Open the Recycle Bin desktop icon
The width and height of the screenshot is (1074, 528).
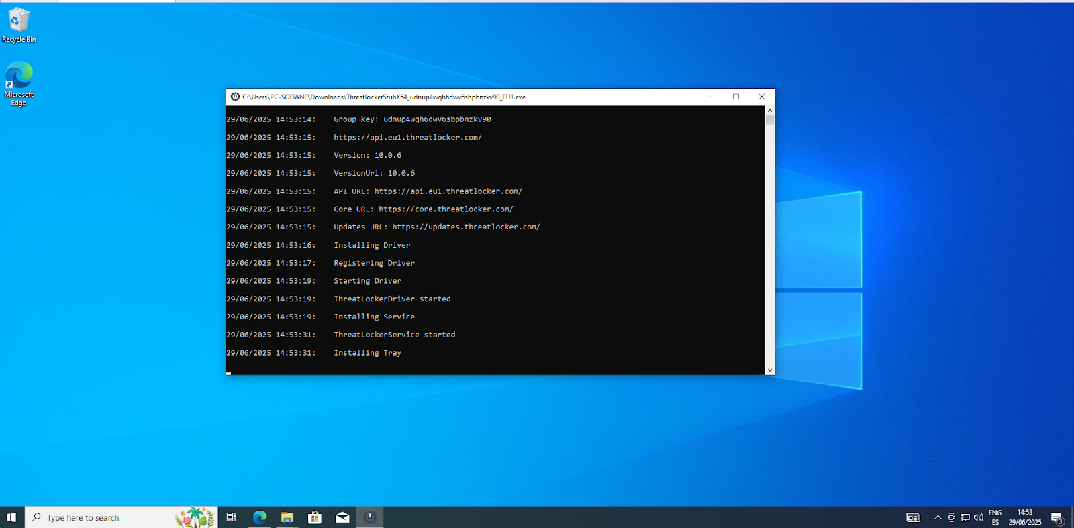(19, 25)
